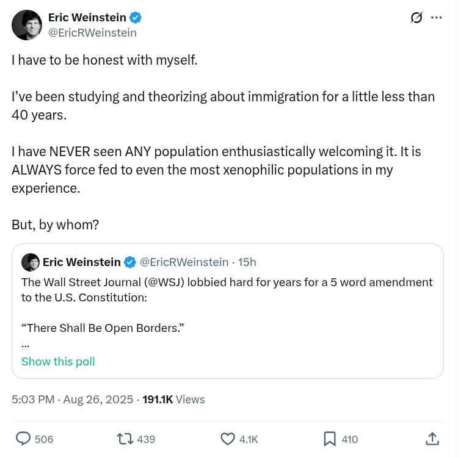Open the quoted tweet's 15h timestamp
The image size is (466, 457).
(x=247, y=262)
